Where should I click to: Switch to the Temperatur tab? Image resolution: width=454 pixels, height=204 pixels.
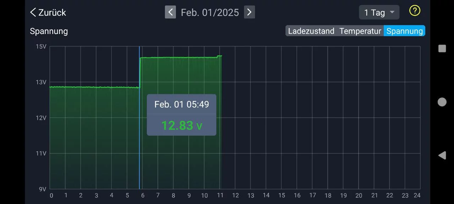tap(360, 31)
